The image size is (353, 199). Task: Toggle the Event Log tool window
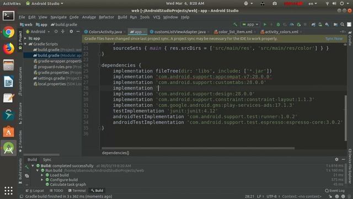pos(335,191)
